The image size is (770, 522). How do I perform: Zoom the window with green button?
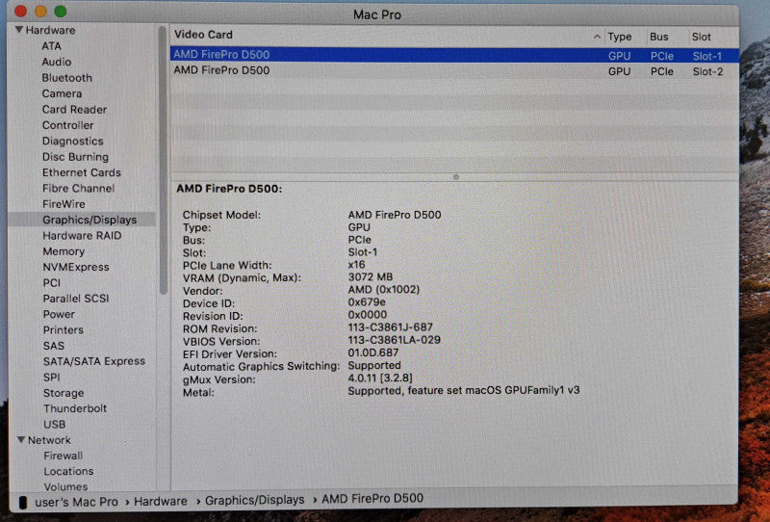pyautogui.click(x=61, y=12)
